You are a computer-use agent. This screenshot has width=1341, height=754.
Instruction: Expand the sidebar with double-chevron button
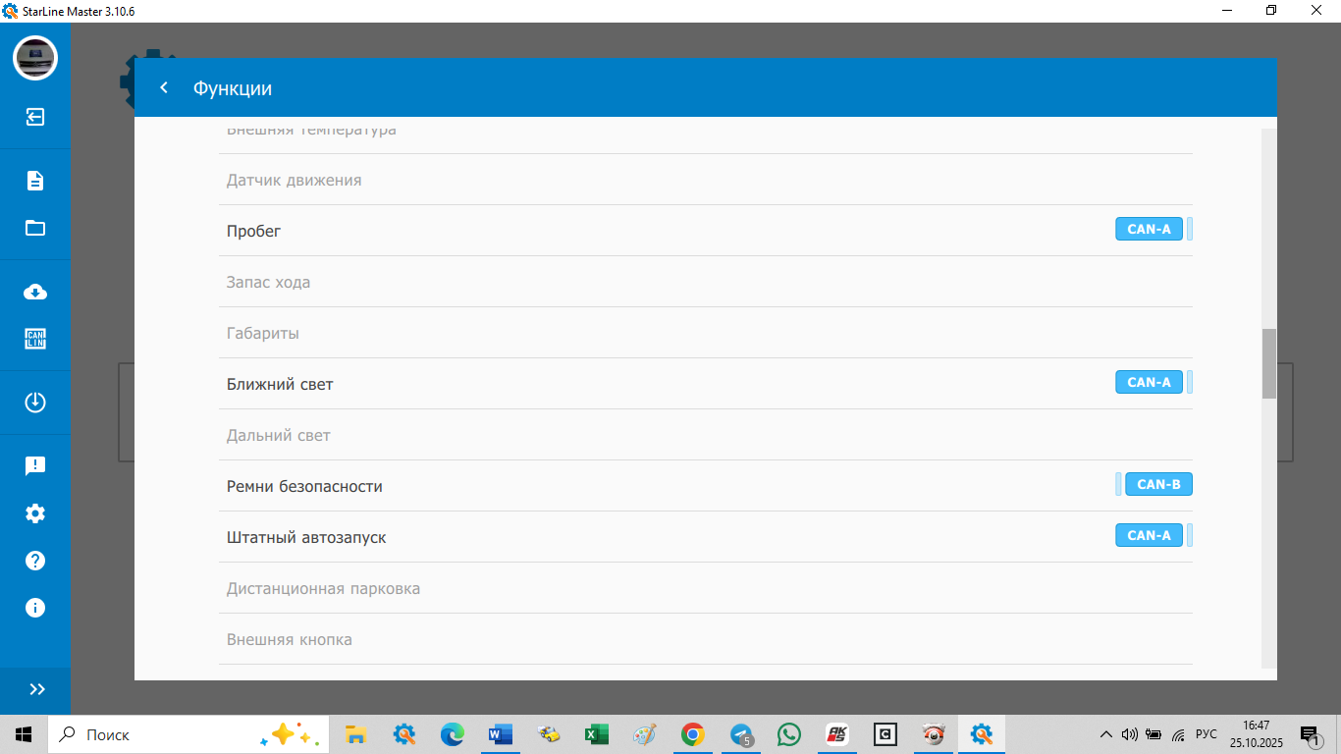click(36, 689)
